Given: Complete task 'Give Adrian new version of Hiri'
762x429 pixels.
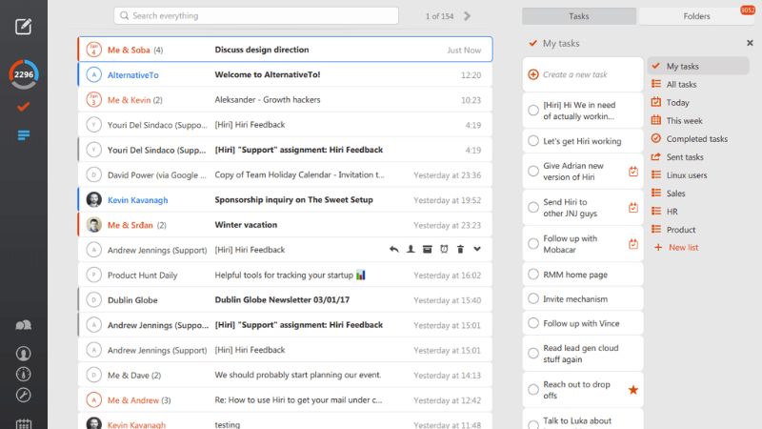Looking at the screenshot, I should 533,172.
